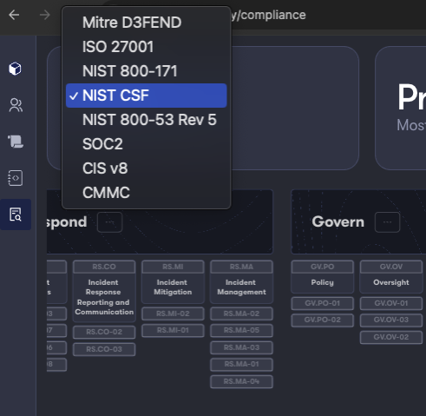Click the GV.PO category tag
Image resolution: width=426 pixels, height=416 pixels.
tap(323, 267)
